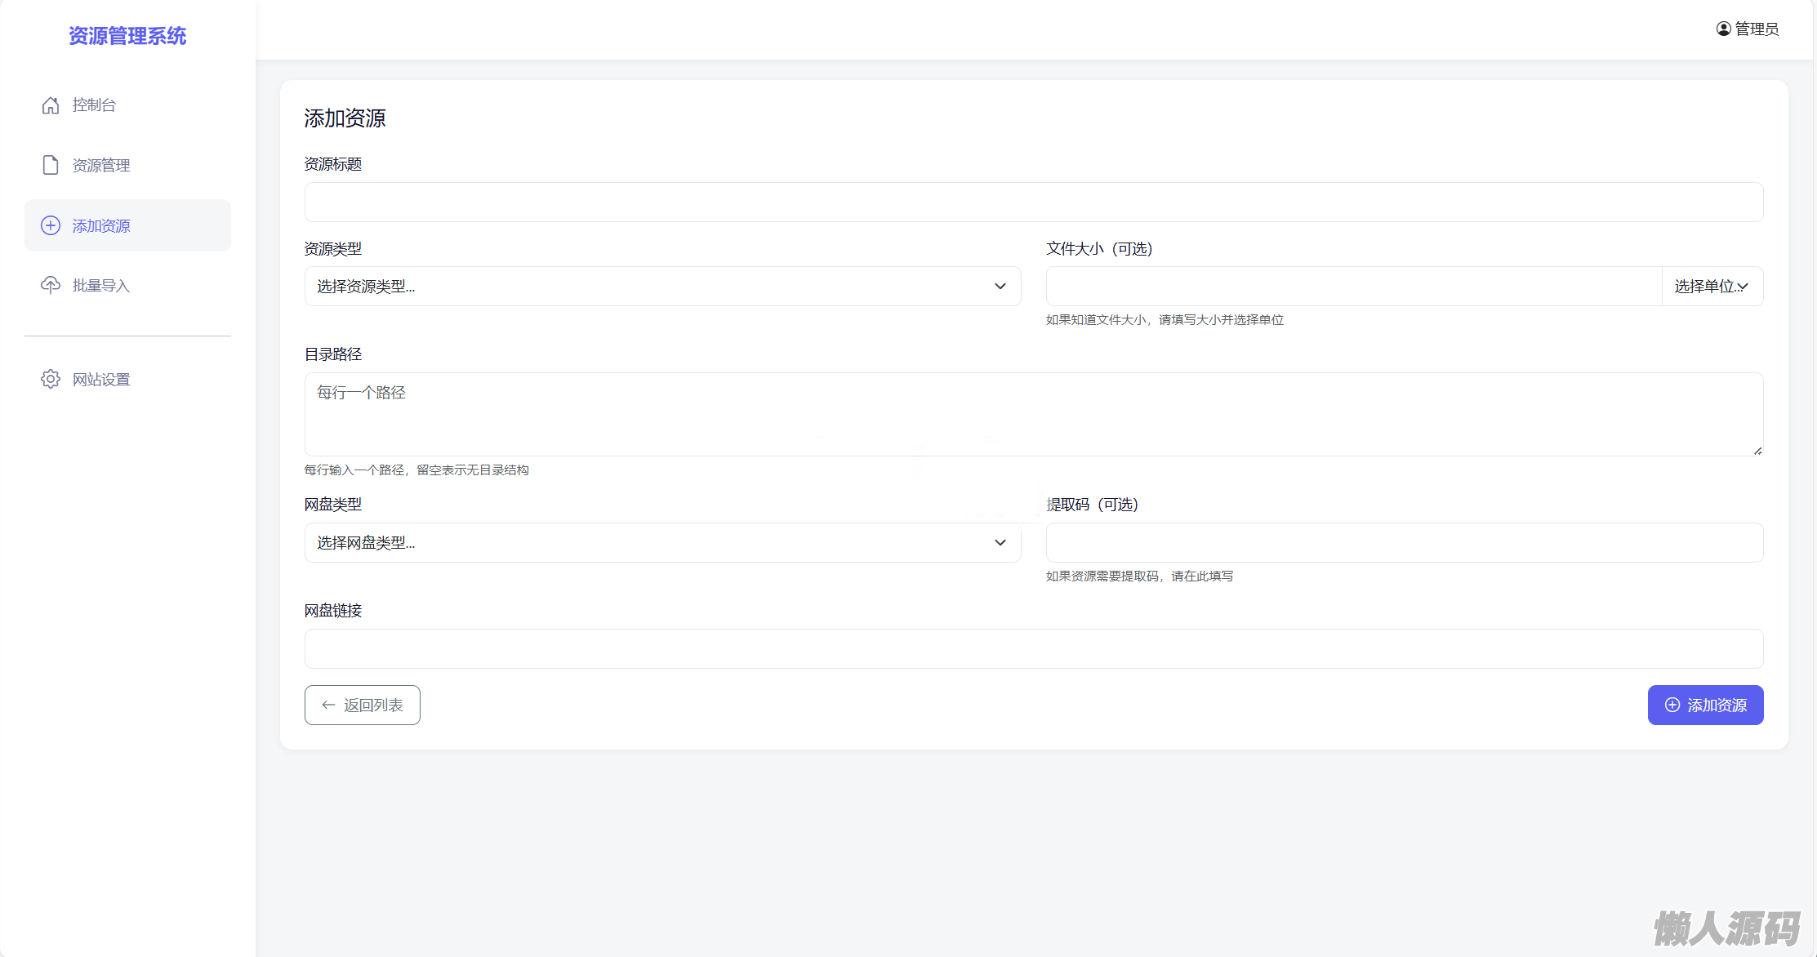Viewport: 1817px width, 957px height.
Task: Focus the 提取码 input field
Action: tap(1404, 543)
